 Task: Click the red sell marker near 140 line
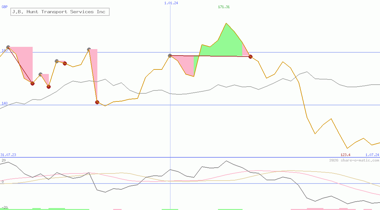pos(97,102)
